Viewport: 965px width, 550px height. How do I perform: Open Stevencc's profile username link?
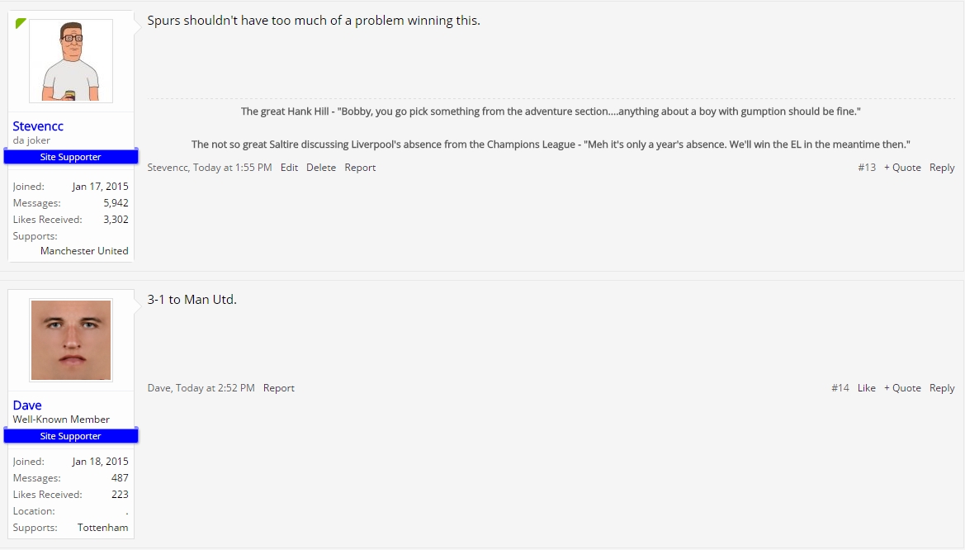click(x=38, y=126)
